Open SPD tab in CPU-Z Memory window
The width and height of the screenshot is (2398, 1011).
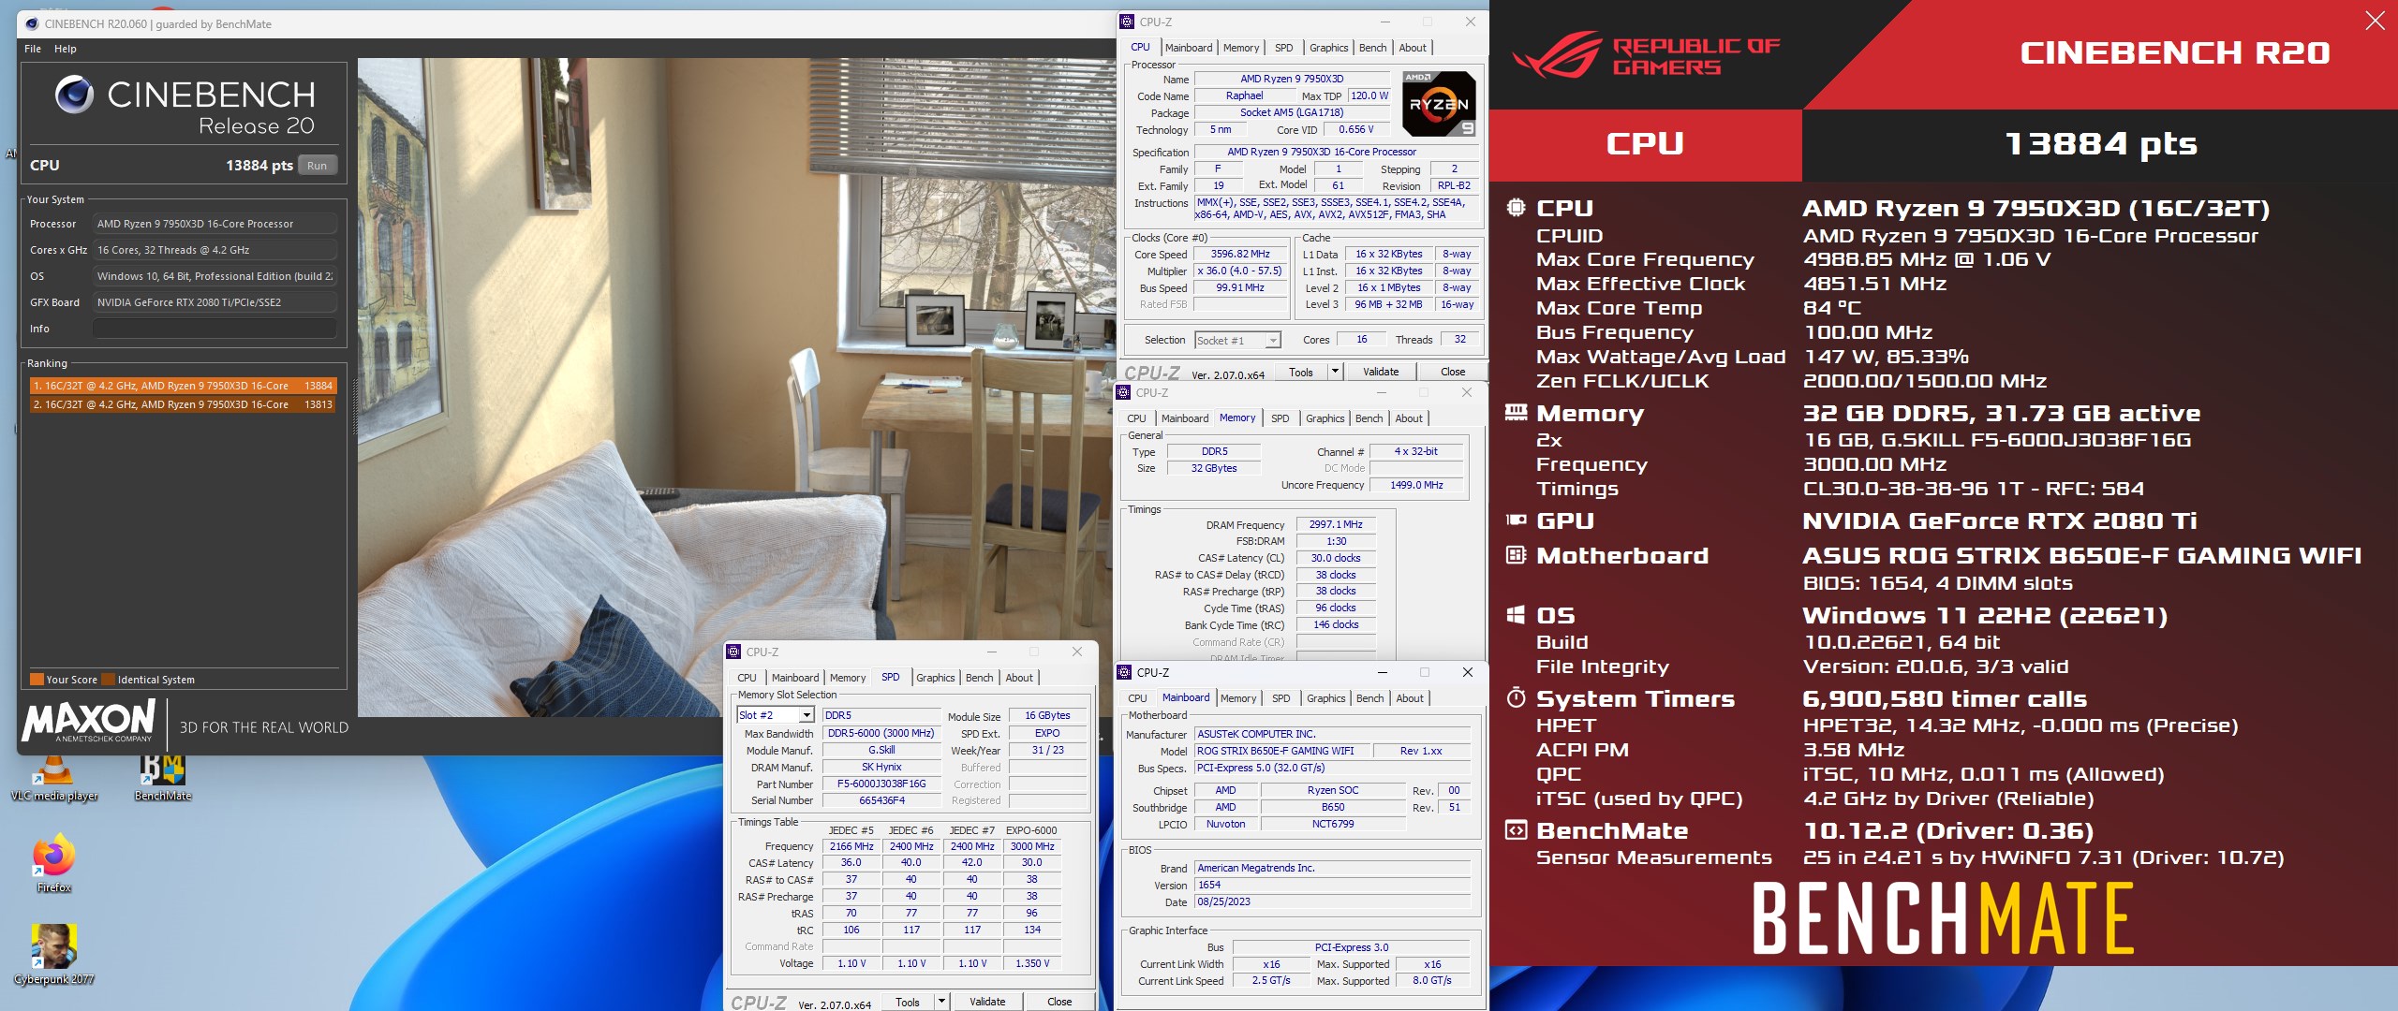pos(1280,418)
